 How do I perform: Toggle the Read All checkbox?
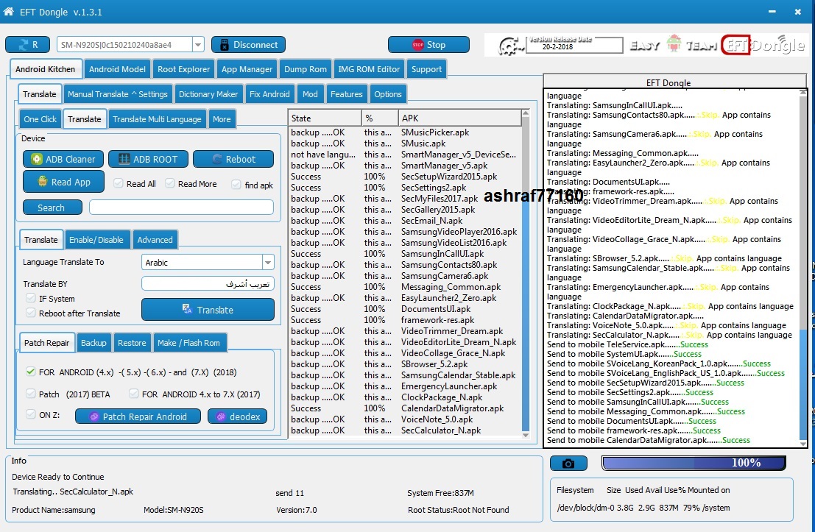point(119,183)
